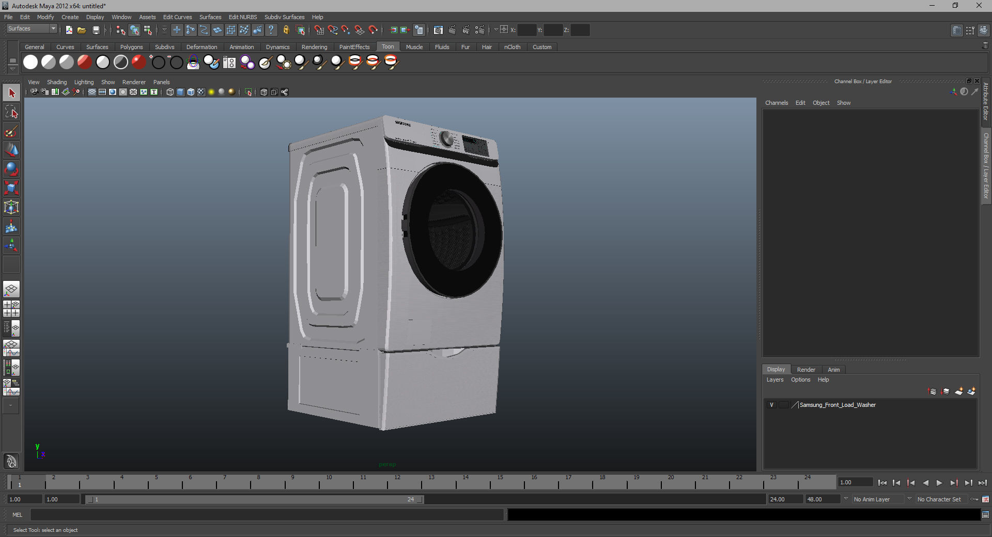The height and width of the screenshot is (537, 992).
Task: Switch to four view layout
Action: coord(11,309)
